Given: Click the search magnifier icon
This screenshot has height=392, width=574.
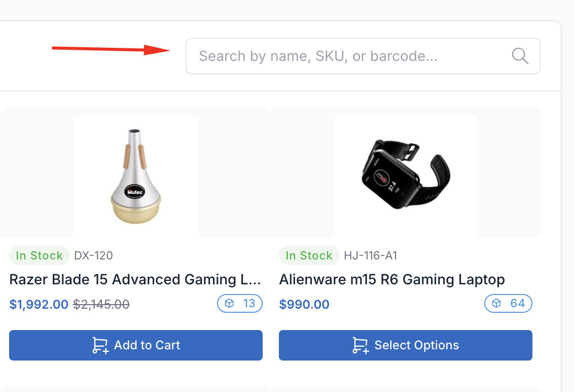Looking at the screenshot, I should point(520,55).
